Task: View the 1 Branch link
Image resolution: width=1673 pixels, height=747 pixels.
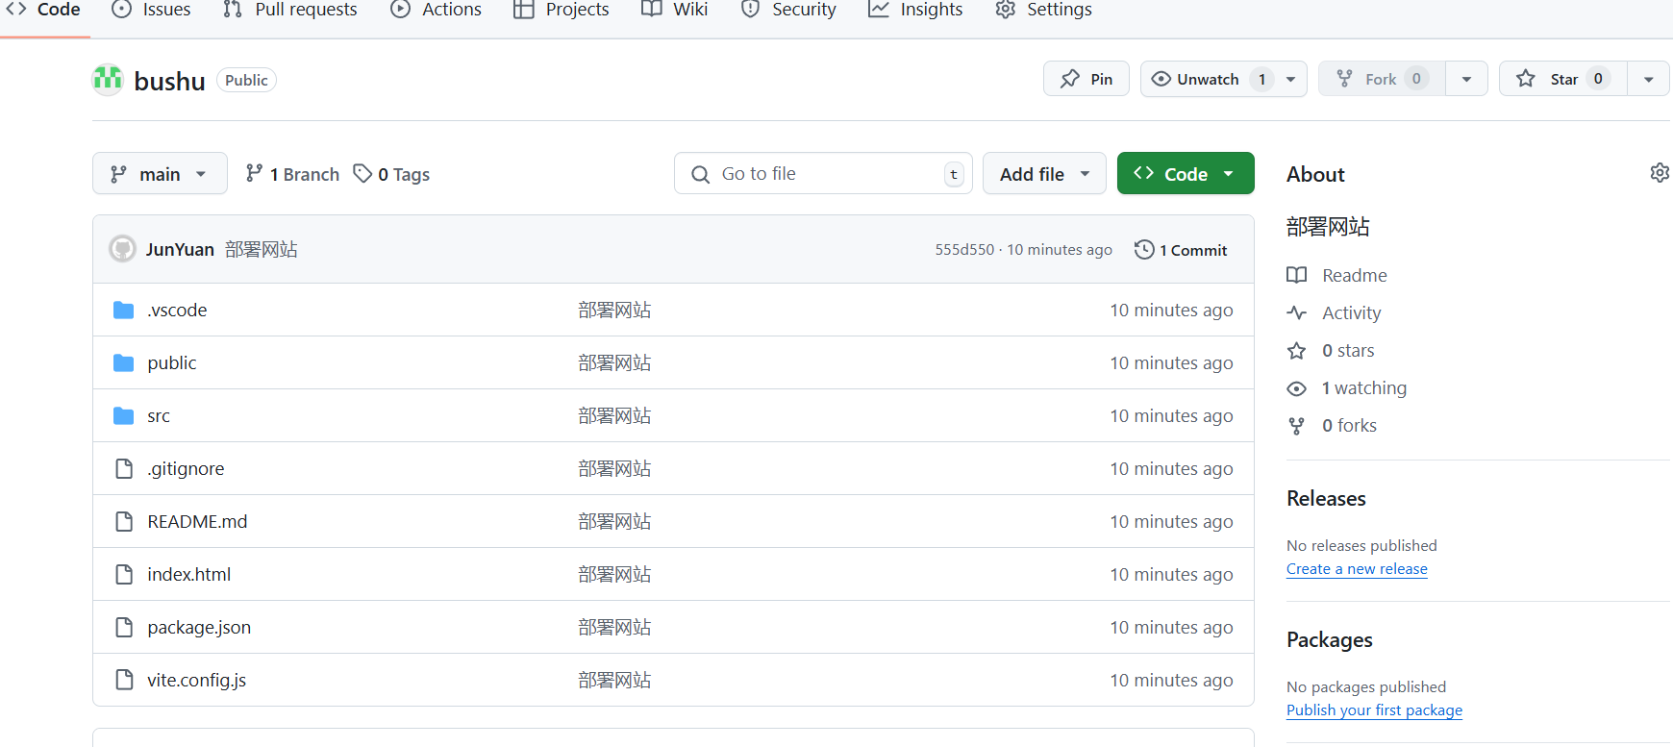Action: click(x=292, y=174)
